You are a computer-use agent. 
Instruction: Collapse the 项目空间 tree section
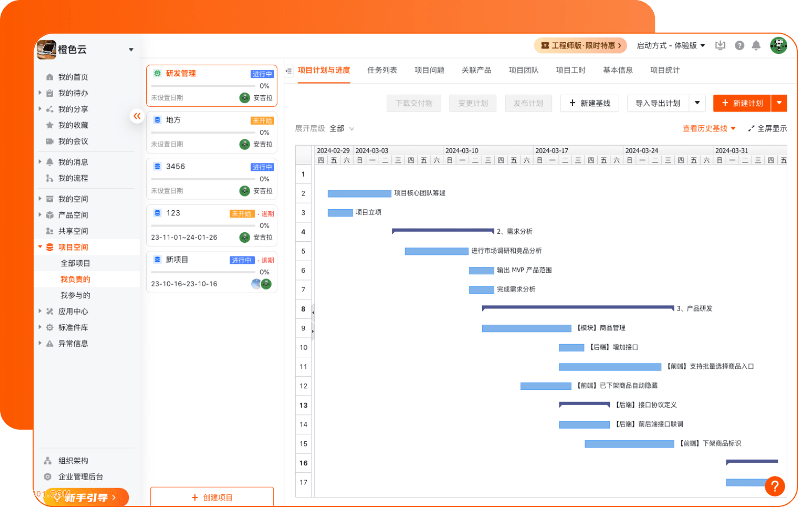[40, 247]
